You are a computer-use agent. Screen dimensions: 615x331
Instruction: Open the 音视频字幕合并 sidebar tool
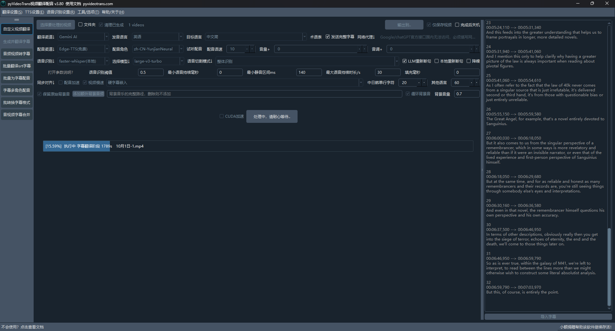click(17, 115)
